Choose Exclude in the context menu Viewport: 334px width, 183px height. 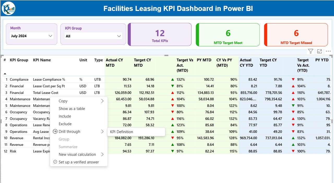(x=65, y=124)
